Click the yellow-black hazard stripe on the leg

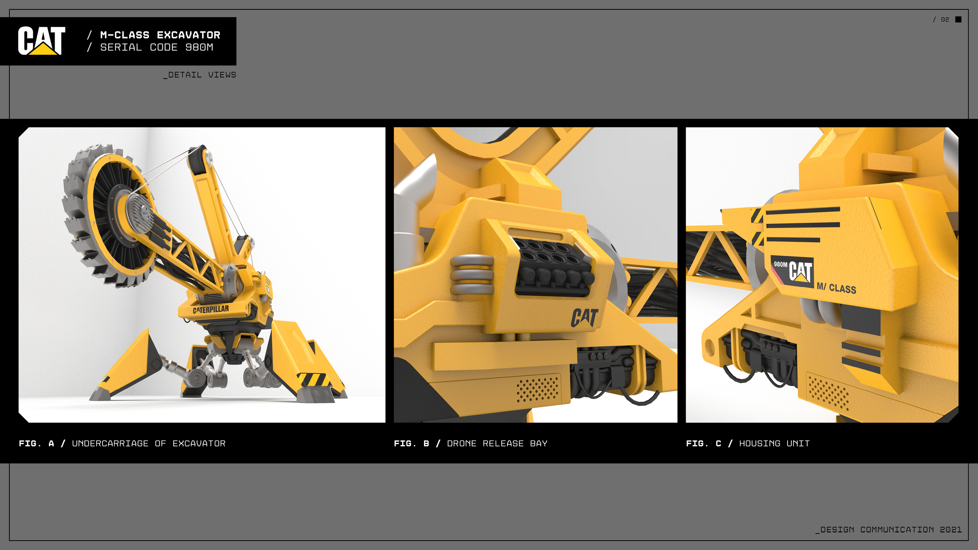(x=314, y=379)
